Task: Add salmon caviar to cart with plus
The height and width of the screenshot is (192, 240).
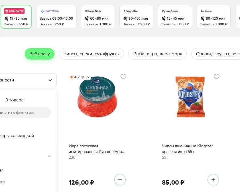Action: coord(120,180)
